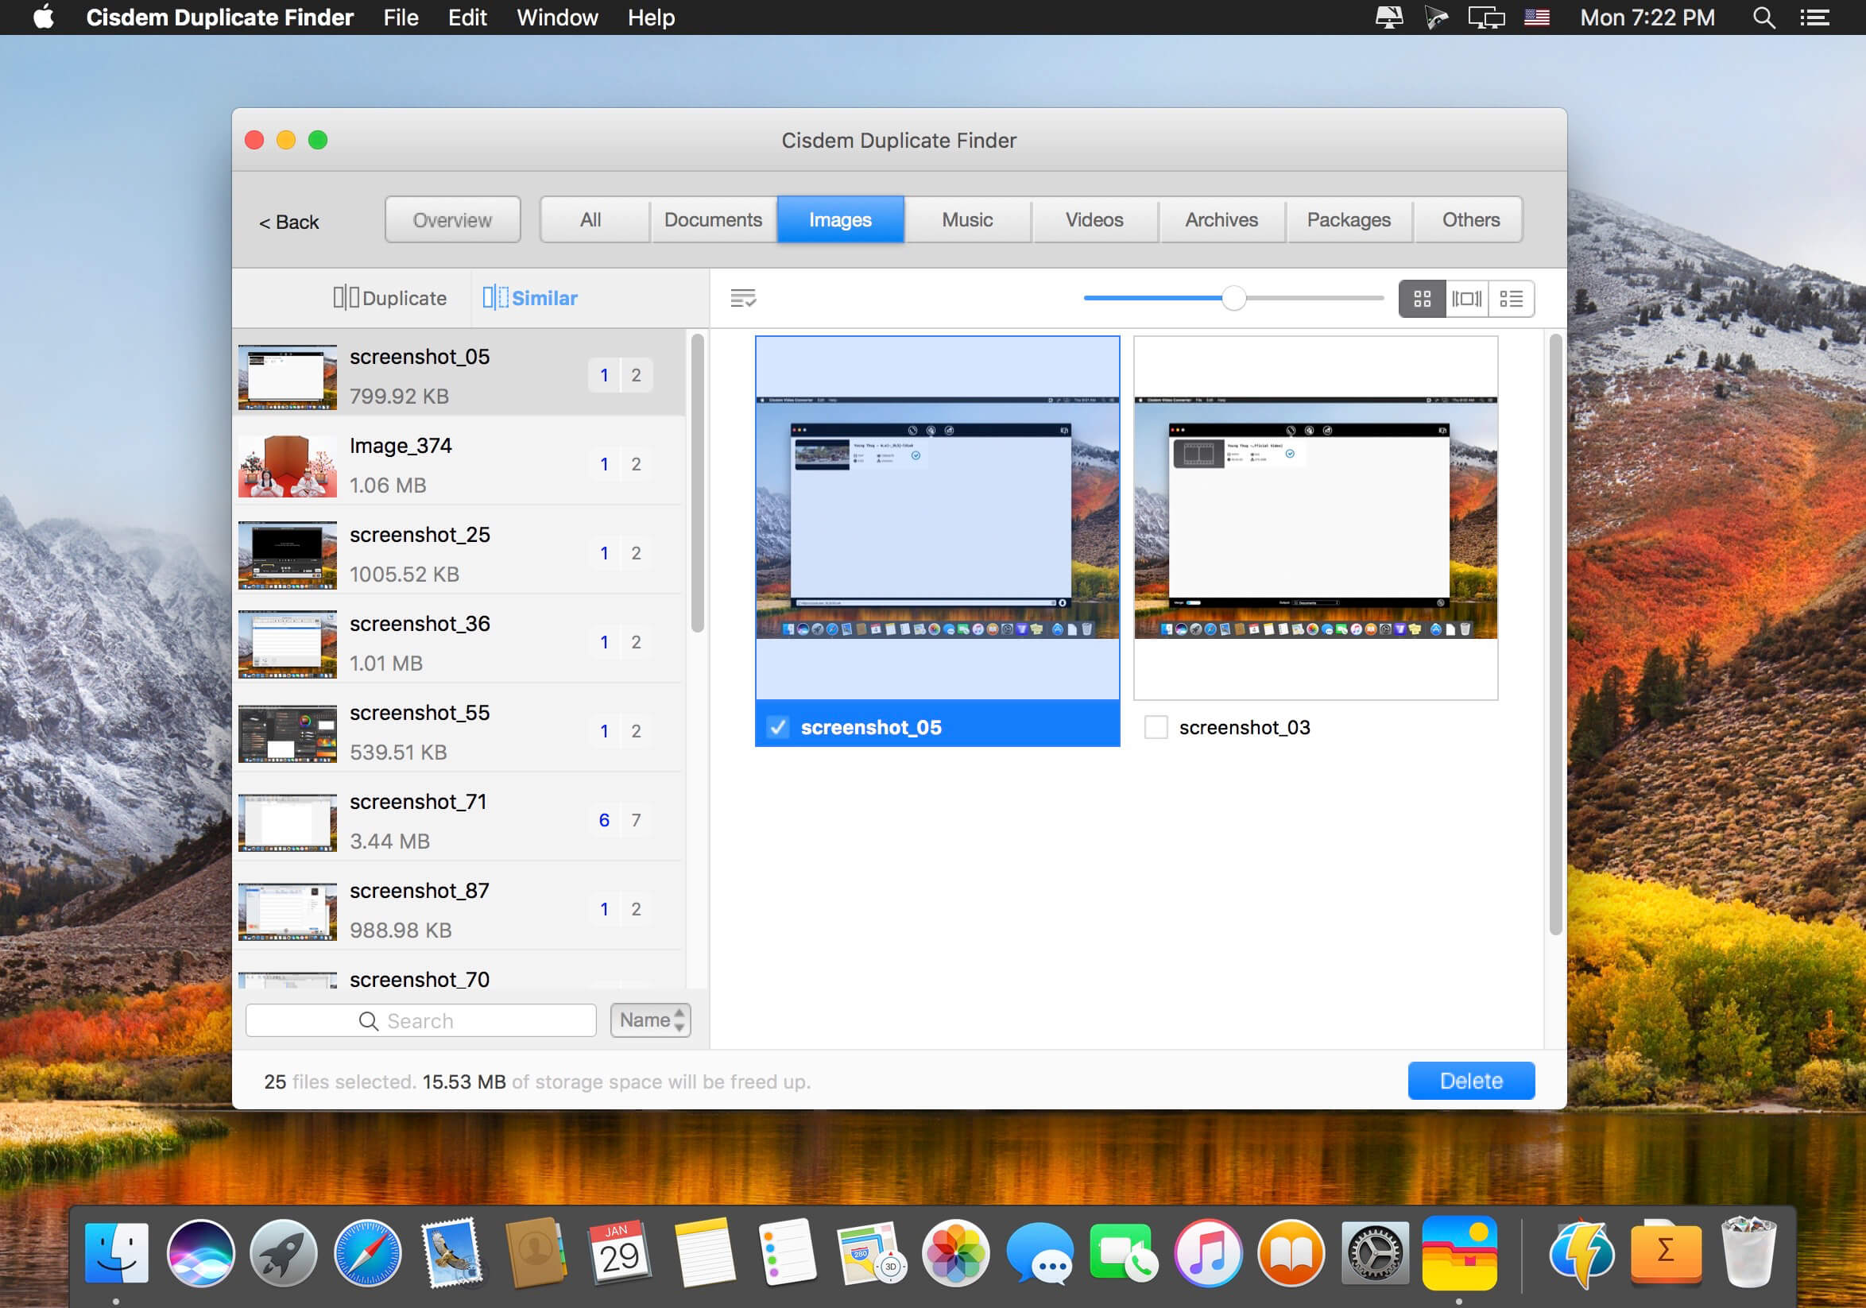Check the screenshot_03 checkbox
The height and width of the screenshot is (1308, 1866).
[x=1155, y=727]
